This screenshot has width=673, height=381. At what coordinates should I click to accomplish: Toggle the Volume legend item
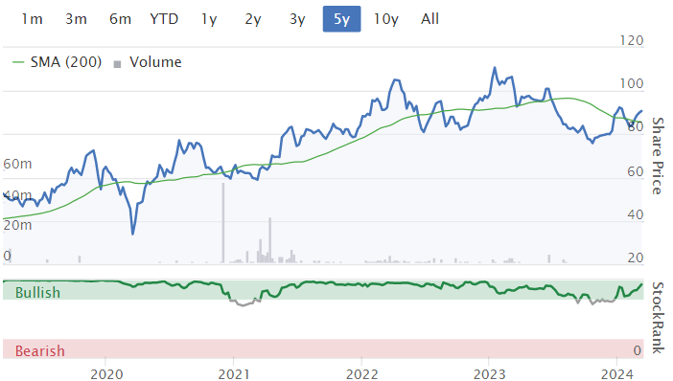[148, 62]
